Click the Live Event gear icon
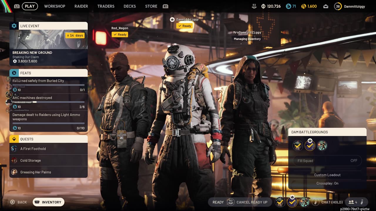This screenshot has width=376, height=211. [14, 26]
